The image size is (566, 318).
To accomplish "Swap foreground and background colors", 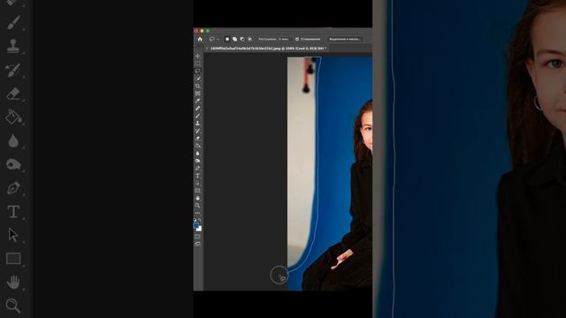I will point(200,220).
